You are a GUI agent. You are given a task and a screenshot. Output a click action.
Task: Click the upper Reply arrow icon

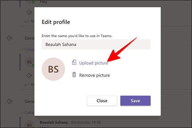(x=27, y=22)
